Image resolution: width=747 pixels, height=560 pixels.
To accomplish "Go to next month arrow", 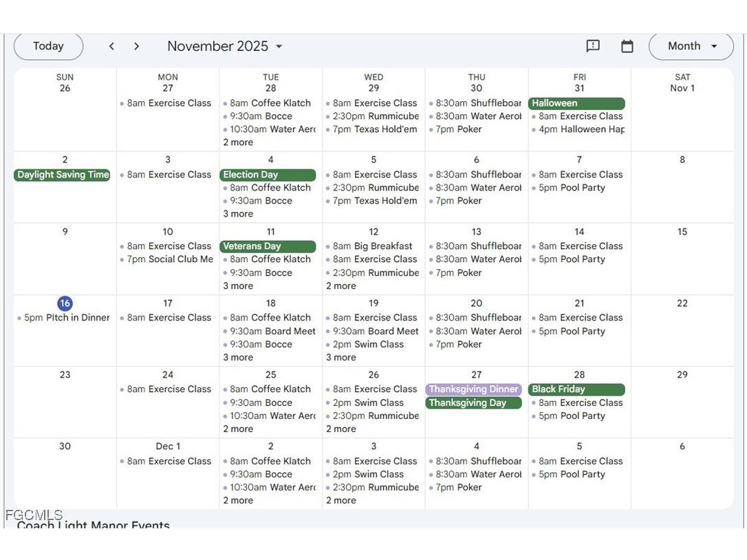I will 136,46.
